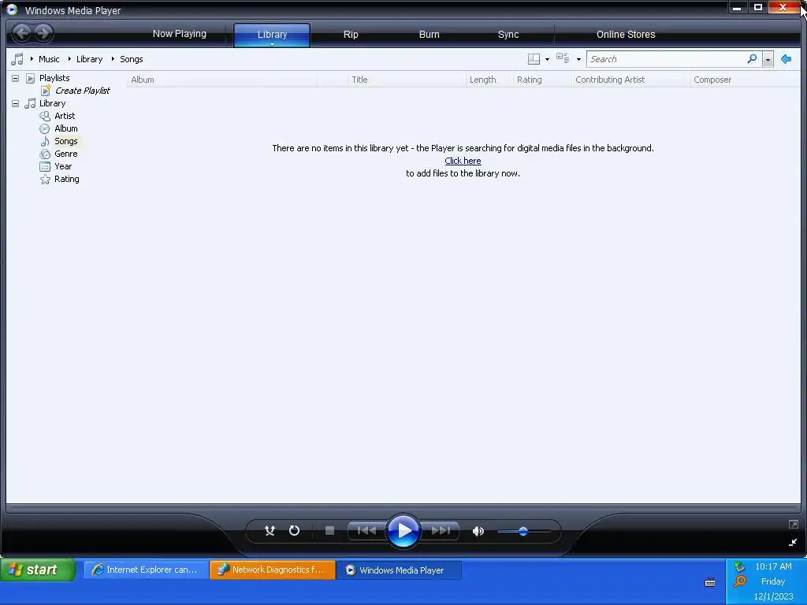Click the Back navigation arrow button
807x605 pixels.
click(x=21, y=33)
